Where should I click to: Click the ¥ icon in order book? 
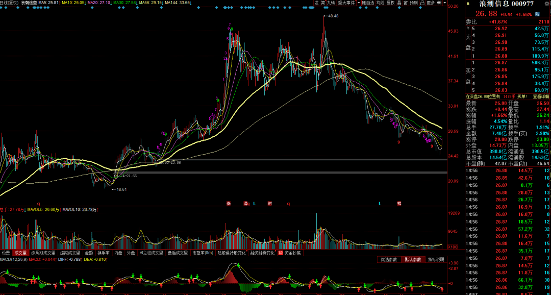[x=468, y=29]
